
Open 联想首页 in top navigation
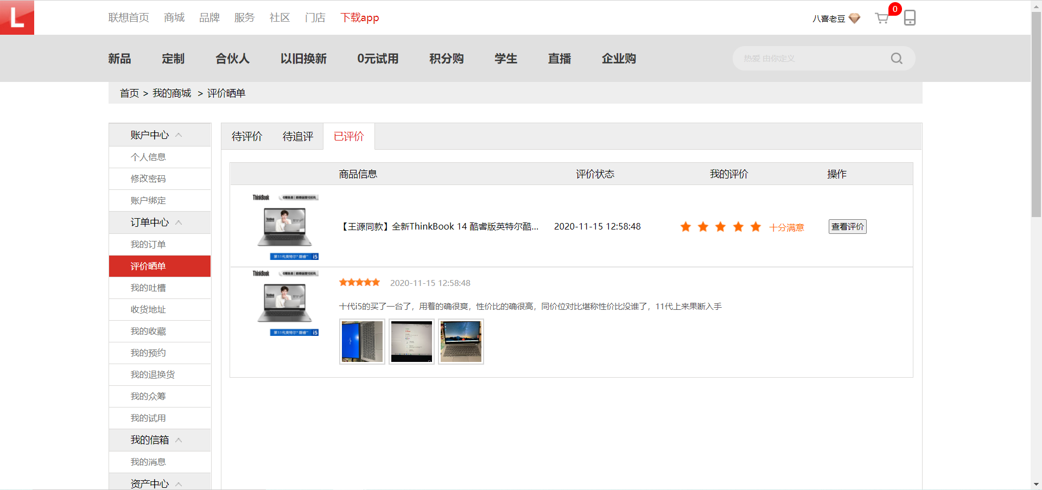pos(129,18)
